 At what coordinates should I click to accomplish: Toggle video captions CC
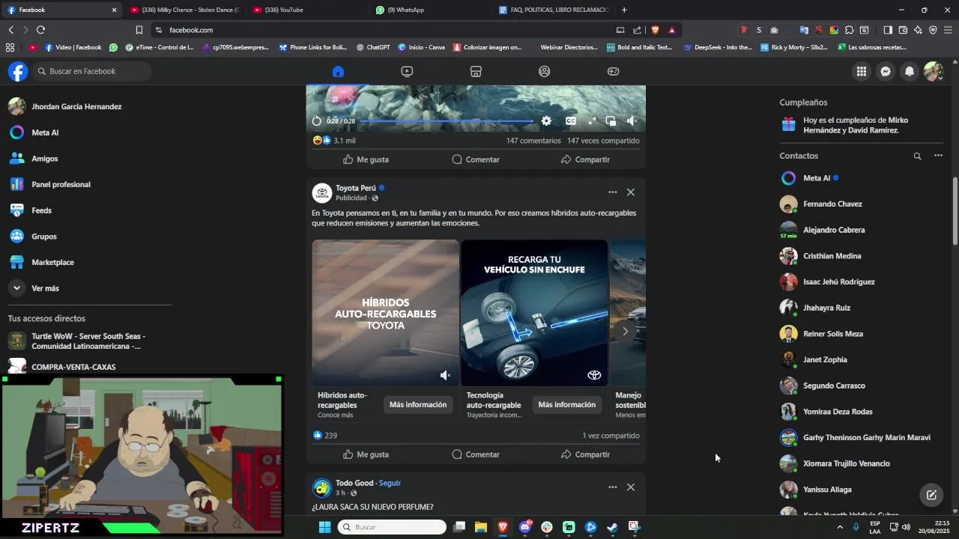pos(571,121)
